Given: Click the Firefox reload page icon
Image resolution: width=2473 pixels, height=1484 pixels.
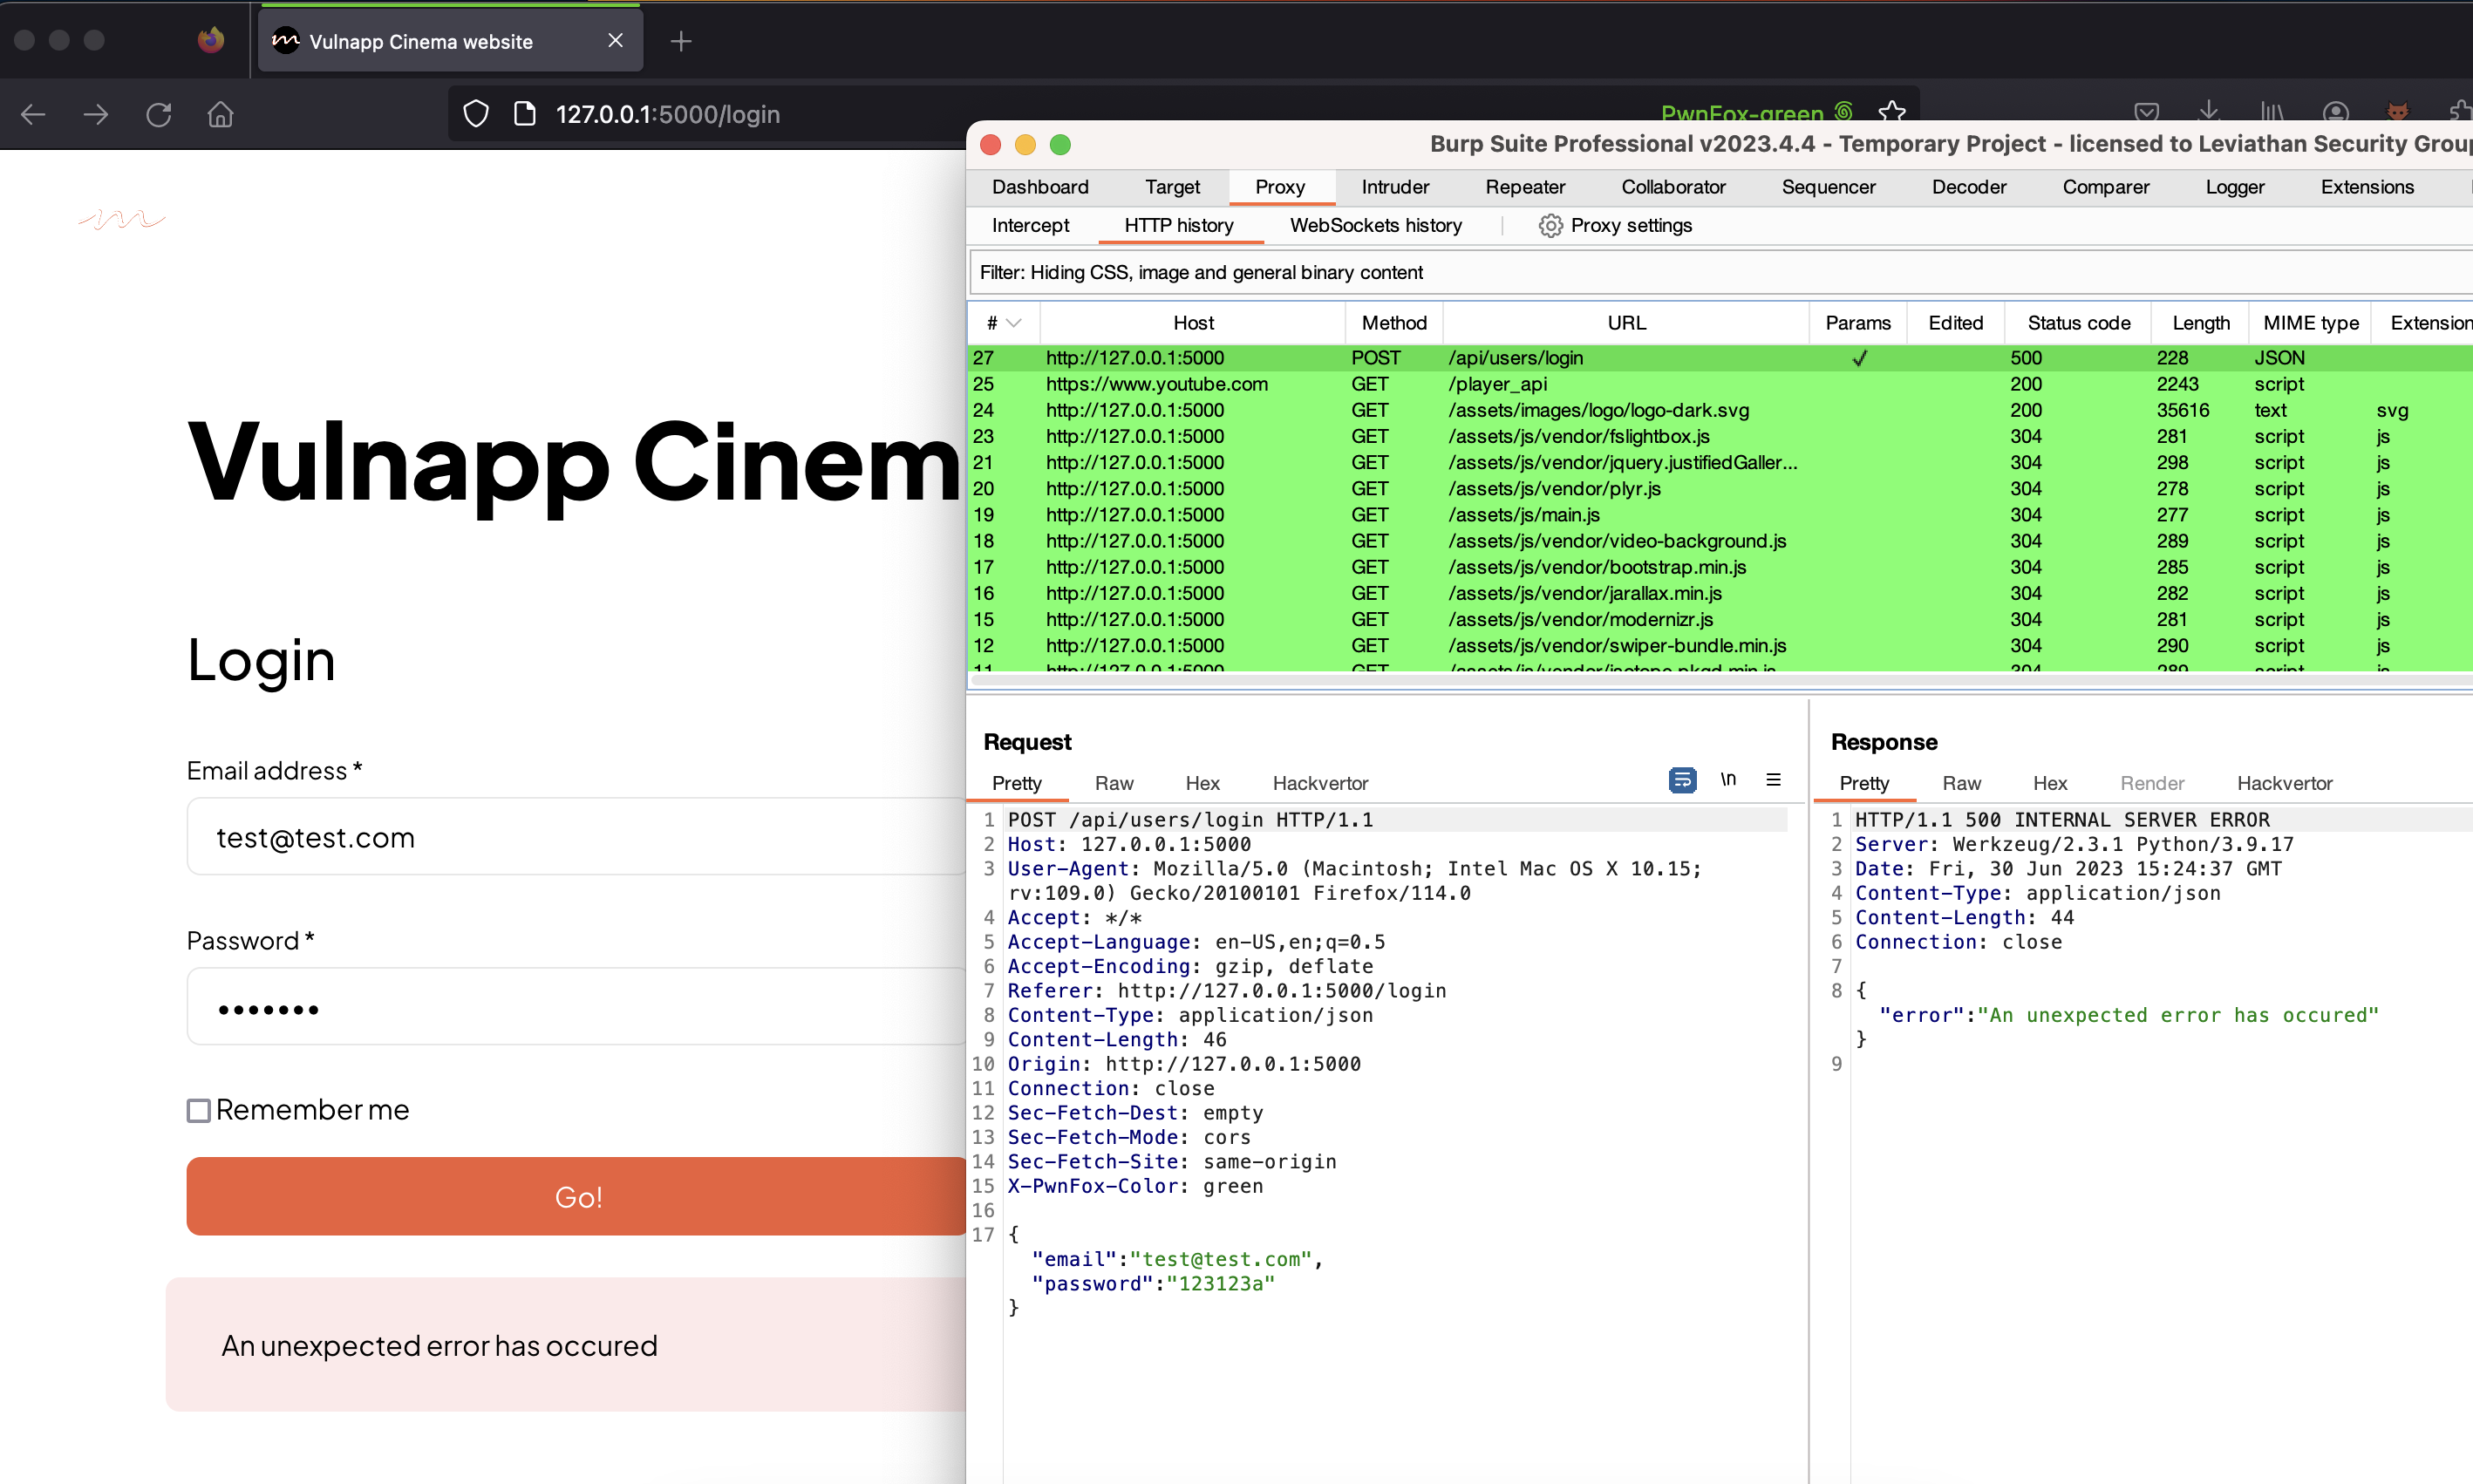Looking at the screenshot, I should [x=159, y=114].
